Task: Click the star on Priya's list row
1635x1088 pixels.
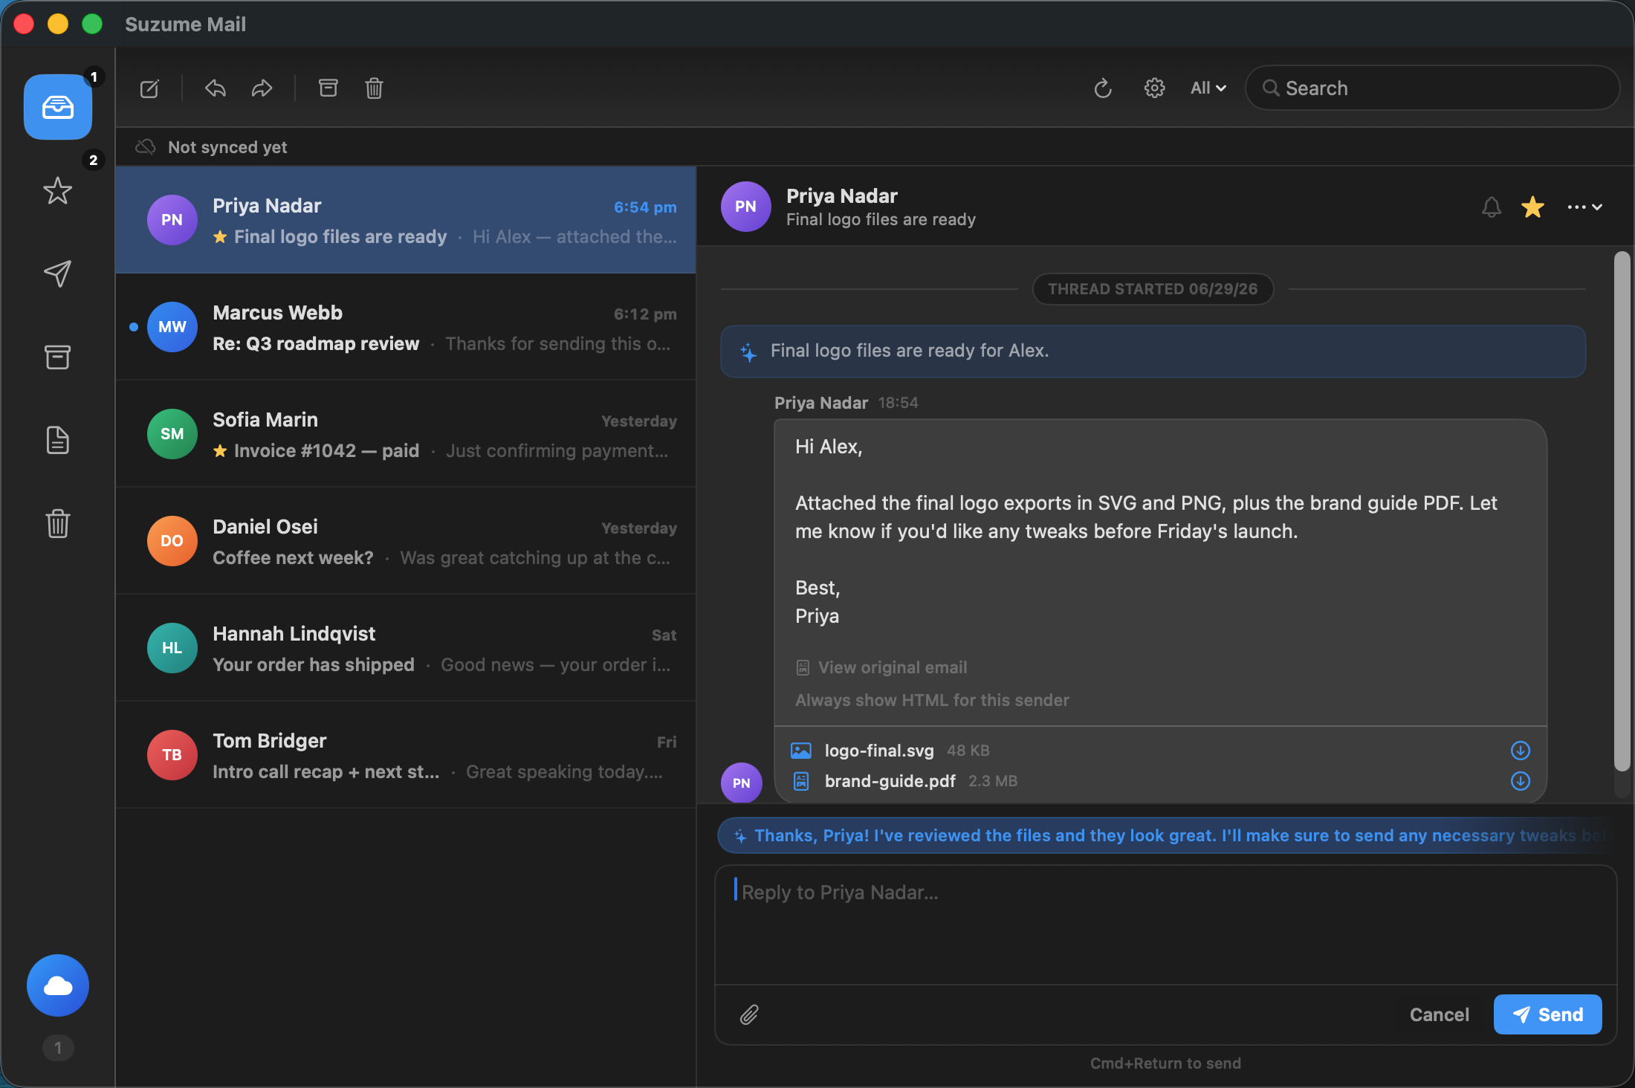Action: point(220,236)
